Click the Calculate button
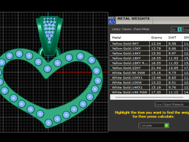This screenshot has height=142, width=189. click(154, 125)
